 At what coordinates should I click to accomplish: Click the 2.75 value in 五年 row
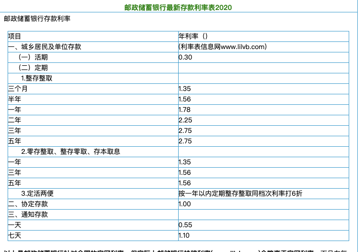click(185, 141)
